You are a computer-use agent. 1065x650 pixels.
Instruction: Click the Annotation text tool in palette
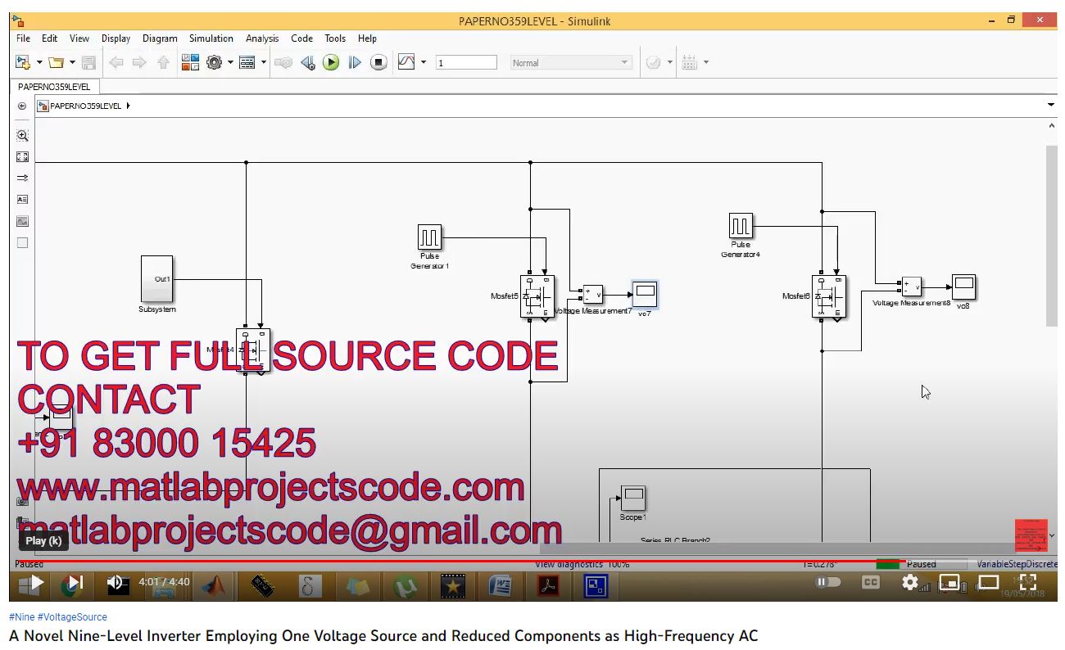click(x=22, y=200)
